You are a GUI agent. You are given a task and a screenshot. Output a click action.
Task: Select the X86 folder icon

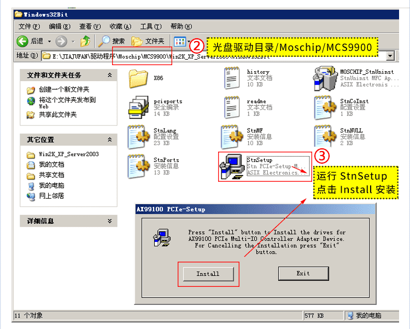pos(138,78)
